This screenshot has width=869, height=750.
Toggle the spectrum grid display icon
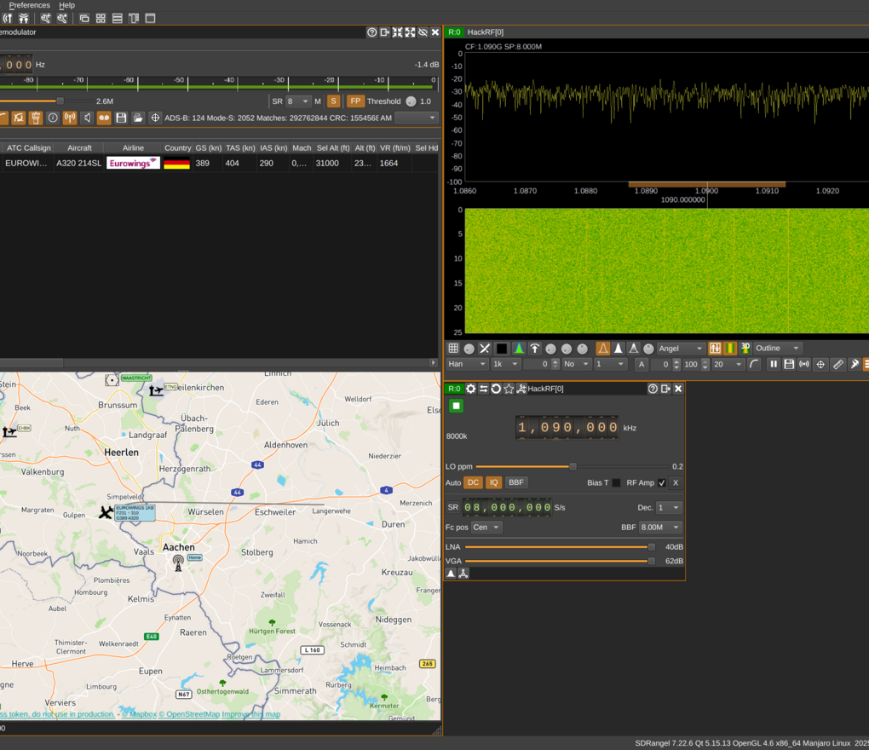pyautogui.click(x=453, y=348)
